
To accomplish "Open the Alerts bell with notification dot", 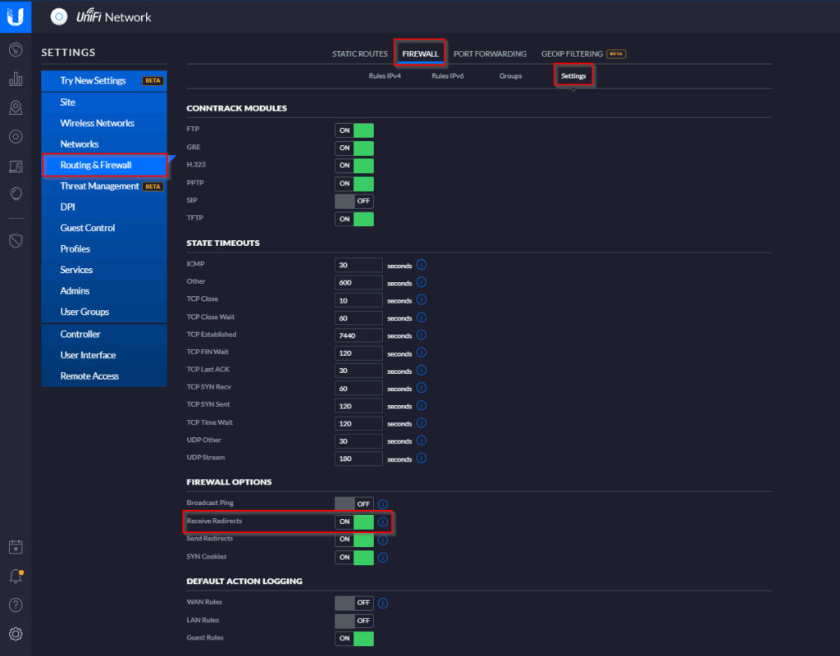I will tap(16, 576).
